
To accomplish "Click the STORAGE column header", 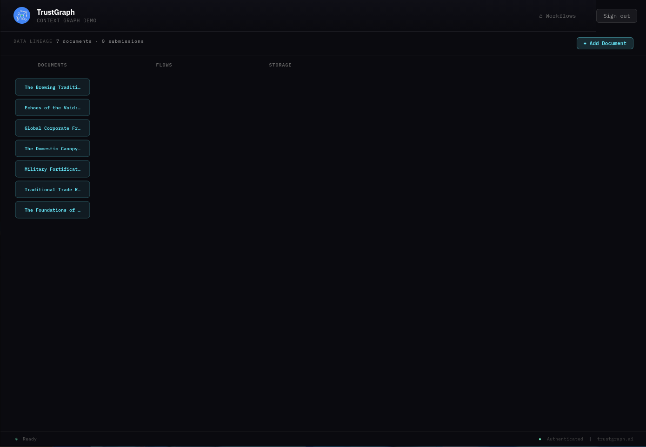I will 280,65.
